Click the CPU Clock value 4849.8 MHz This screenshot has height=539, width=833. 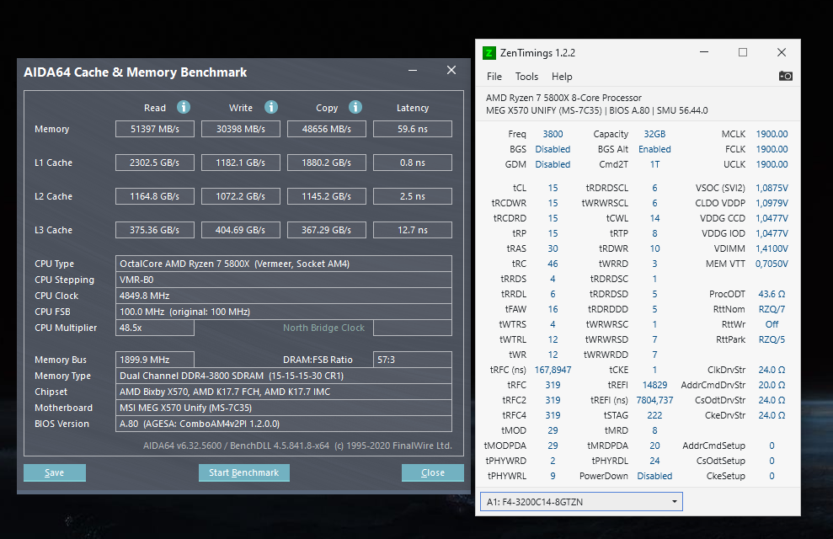[x=284, y=296]
